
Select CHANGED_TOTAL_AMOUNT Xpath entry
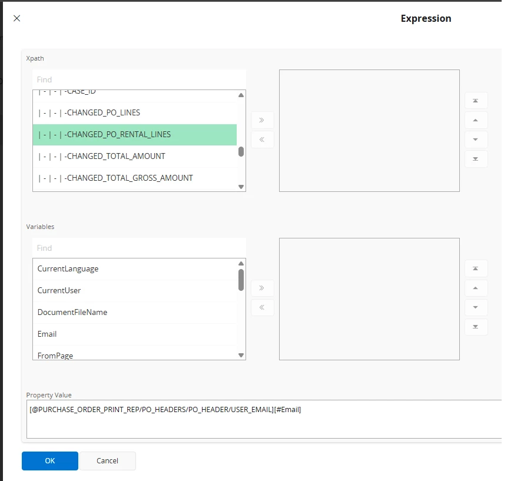(135, 156)
